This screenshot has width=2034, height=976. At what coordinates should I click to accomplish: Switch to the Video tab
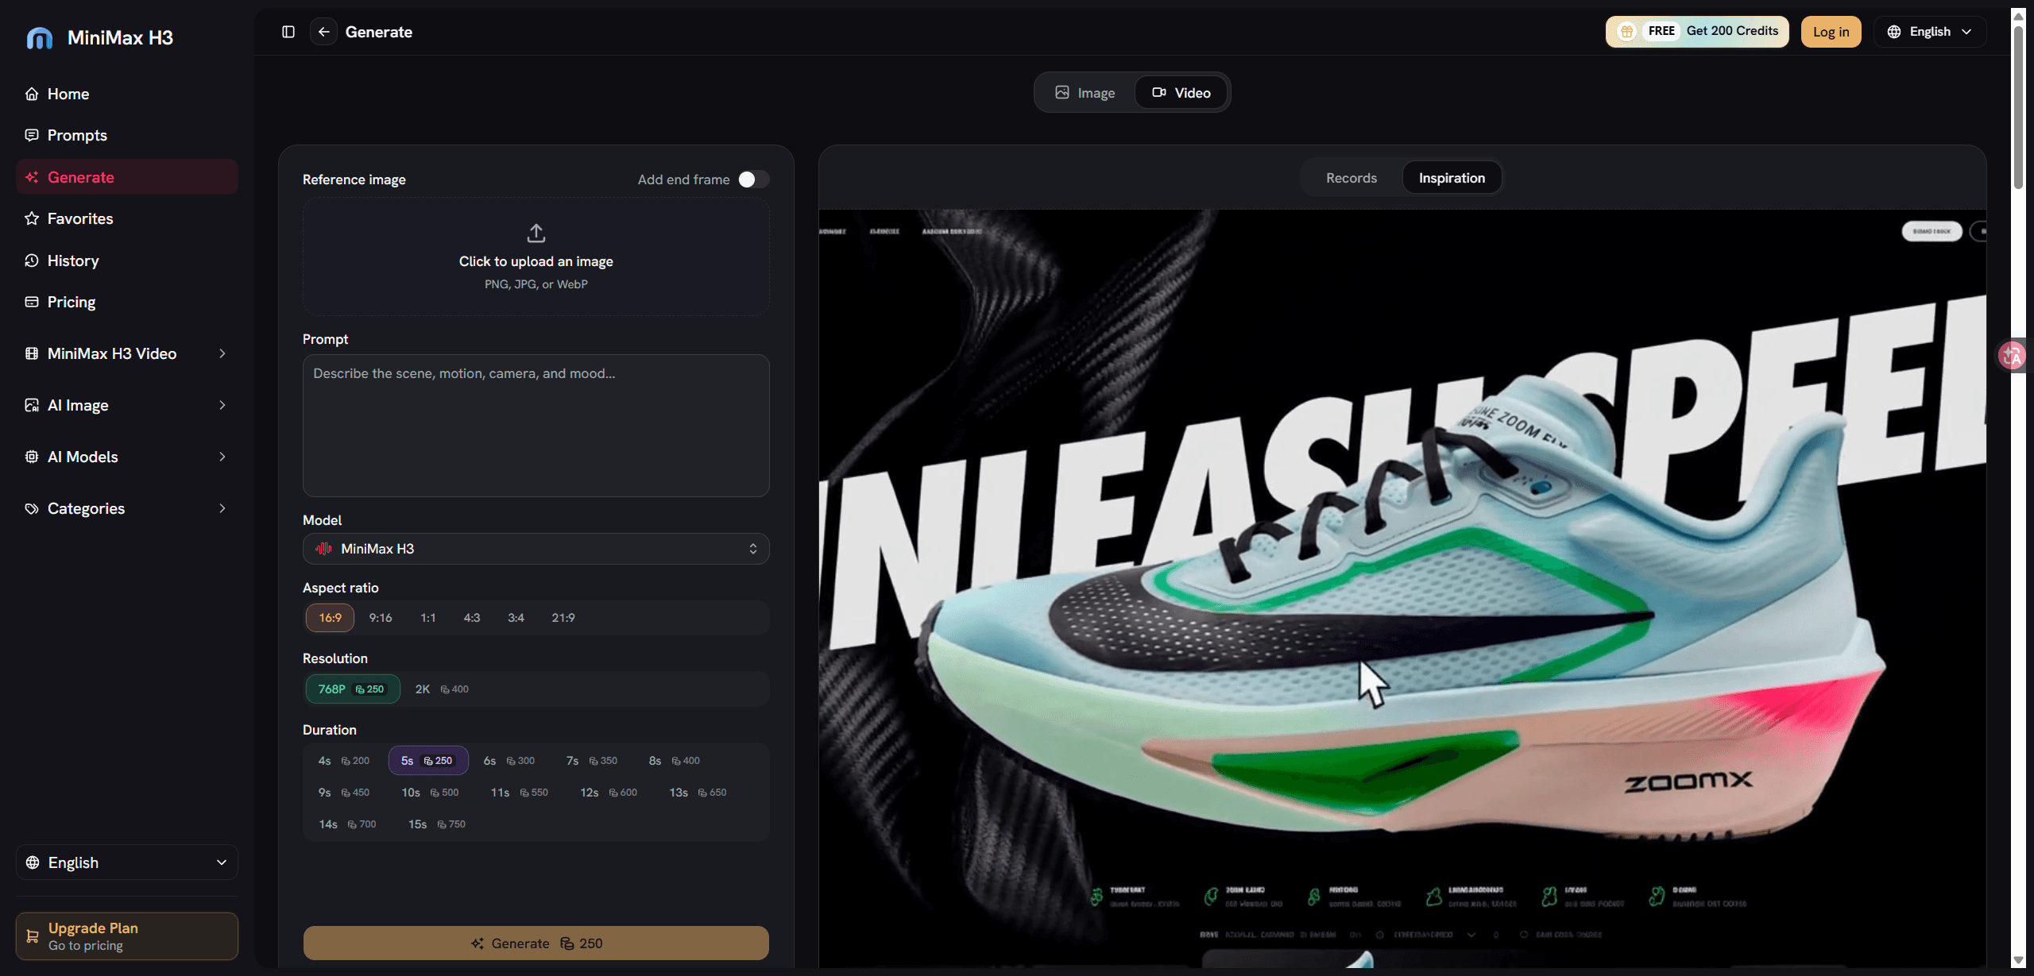(1181, 93)
